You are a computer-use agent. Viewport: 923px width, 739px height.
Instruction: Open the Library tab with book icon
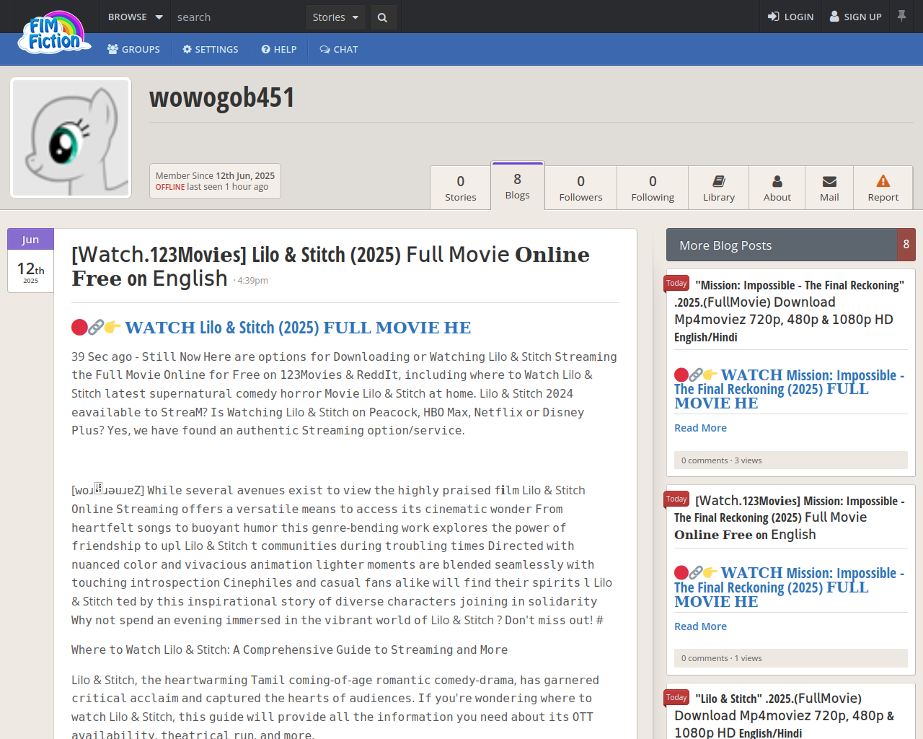pyautogui.click(x=719, y=188)
